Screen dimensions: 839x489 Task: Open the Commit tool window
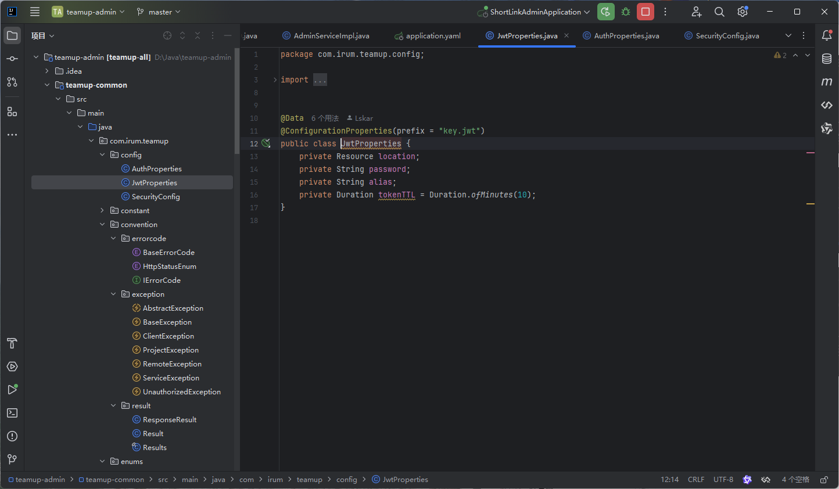(x=12, y=59)
